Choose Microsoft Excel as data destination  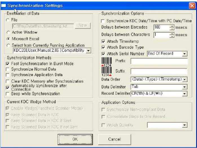pyautogui.click(x=8, y=39)
